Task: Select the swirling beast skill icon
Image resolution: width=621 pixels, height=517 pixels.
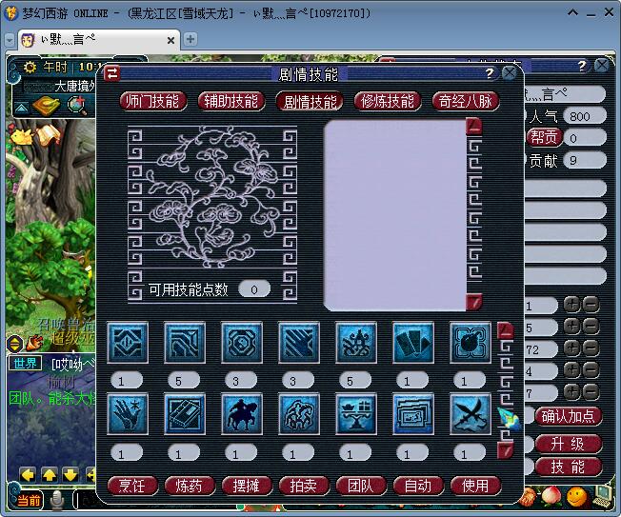Action: [x=299, y=414]
